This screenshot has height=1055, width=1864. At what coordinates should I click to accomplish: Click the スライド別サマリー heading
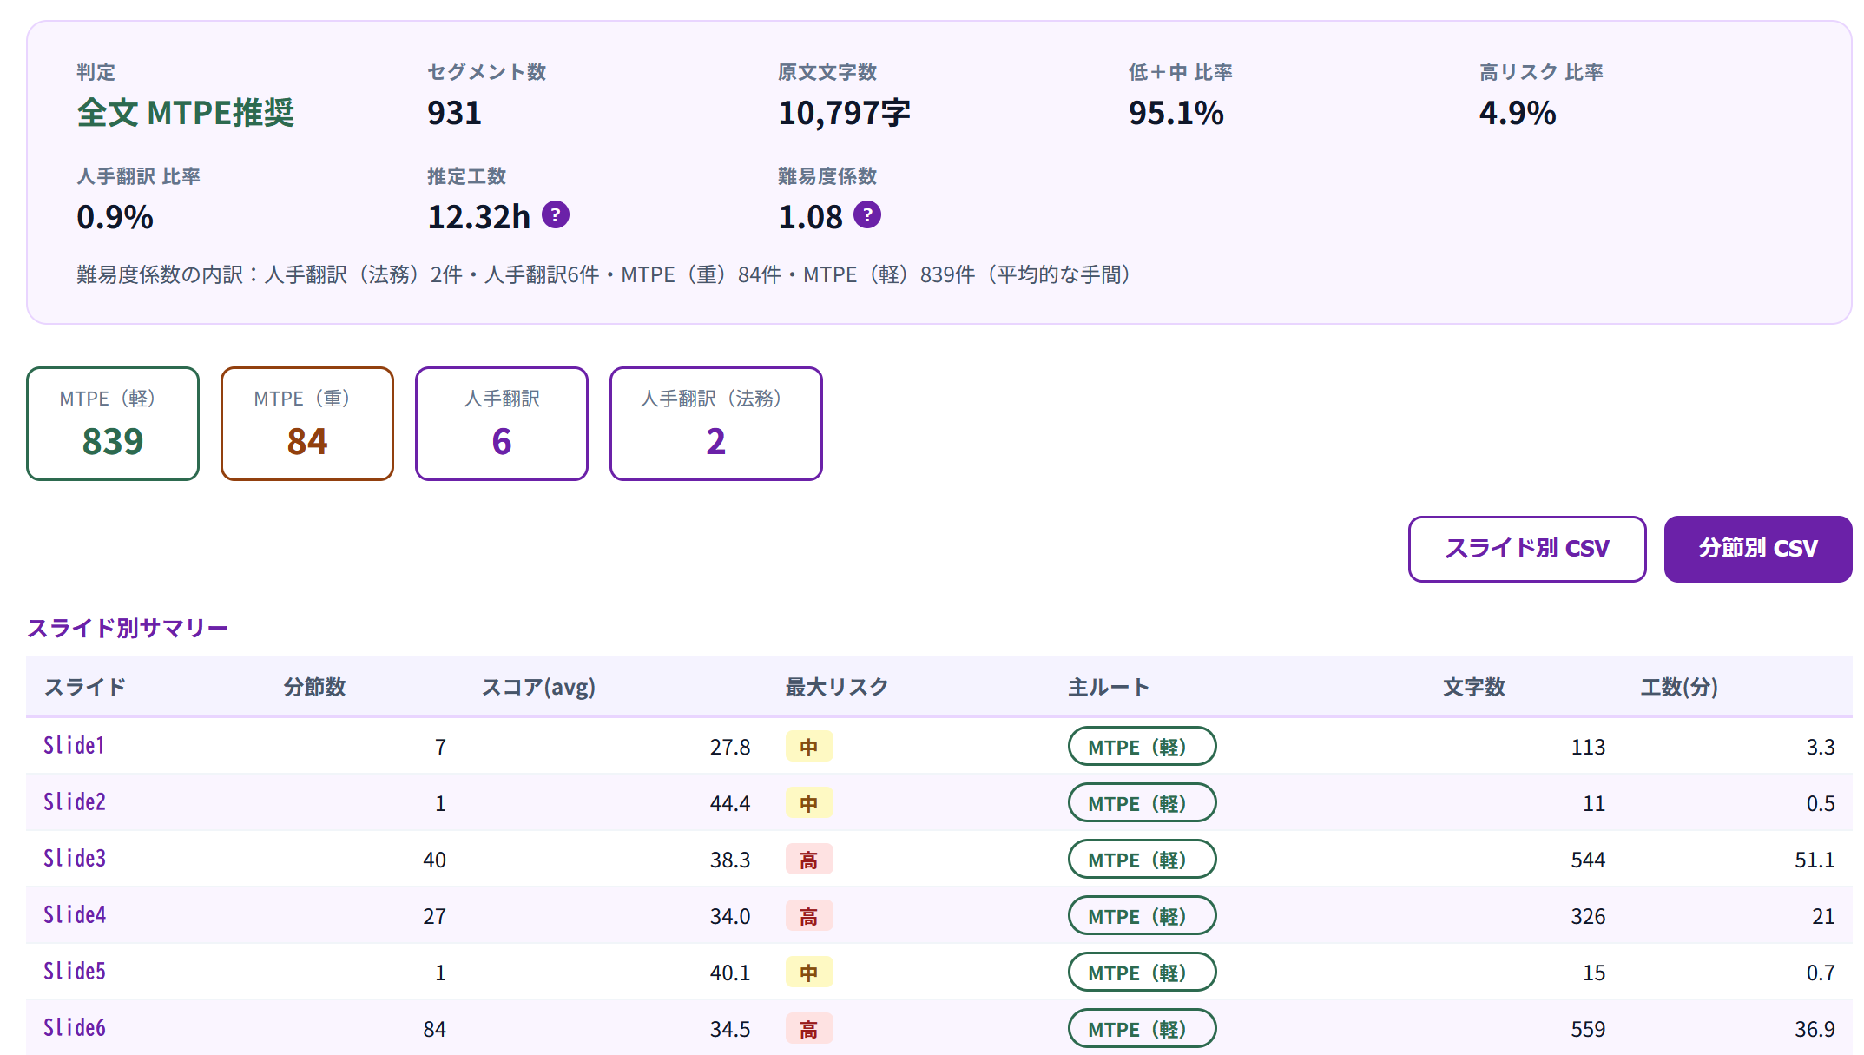[x=128, y=628]
